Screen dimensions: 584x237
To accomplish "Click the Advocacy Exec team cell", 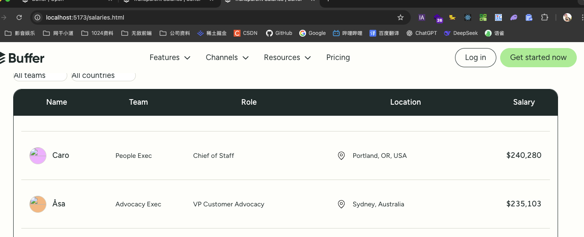I will point(138,204).
